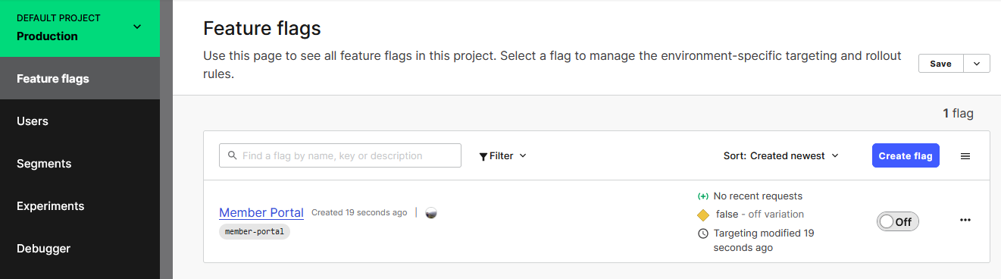This screenshot has width=1001, height=279.
Task: Open the Sort: Created newest dropdown
Action: (781, 155)
